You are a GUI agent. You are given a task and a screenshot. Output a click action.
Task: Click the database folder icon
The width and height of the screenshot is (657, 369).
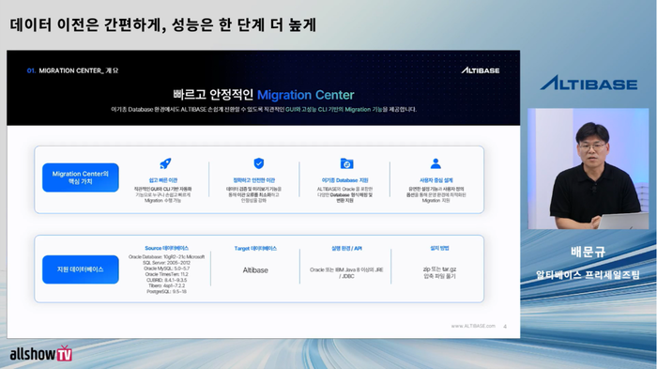[346, 163]
